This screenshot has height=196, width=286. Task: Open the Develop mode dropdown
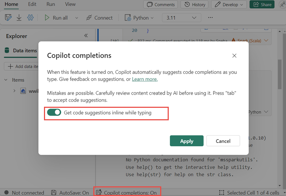click(x=229, y=5)
